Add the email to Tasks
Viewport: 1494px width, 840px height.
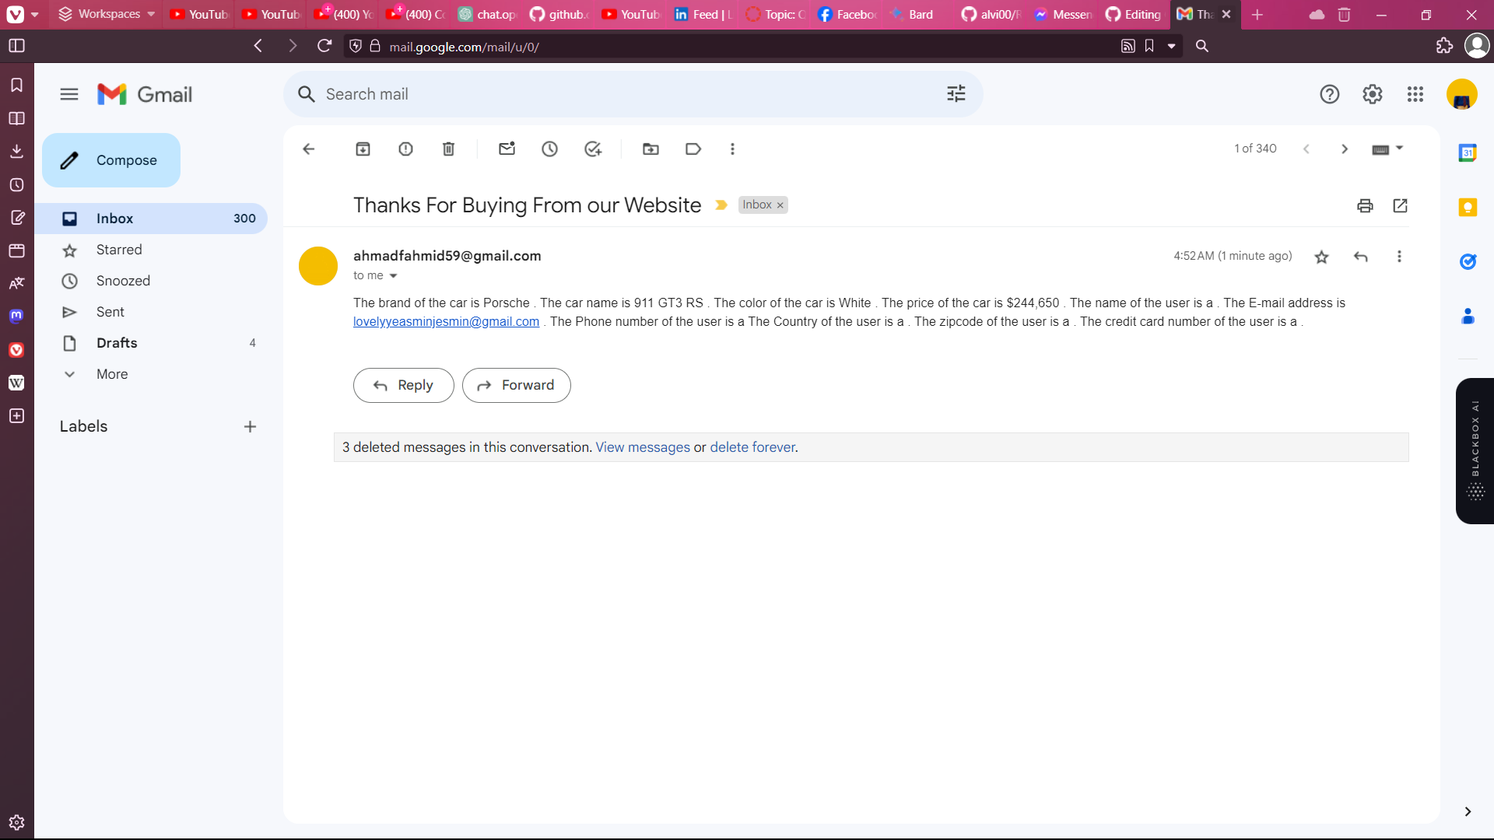coord(593,149)
